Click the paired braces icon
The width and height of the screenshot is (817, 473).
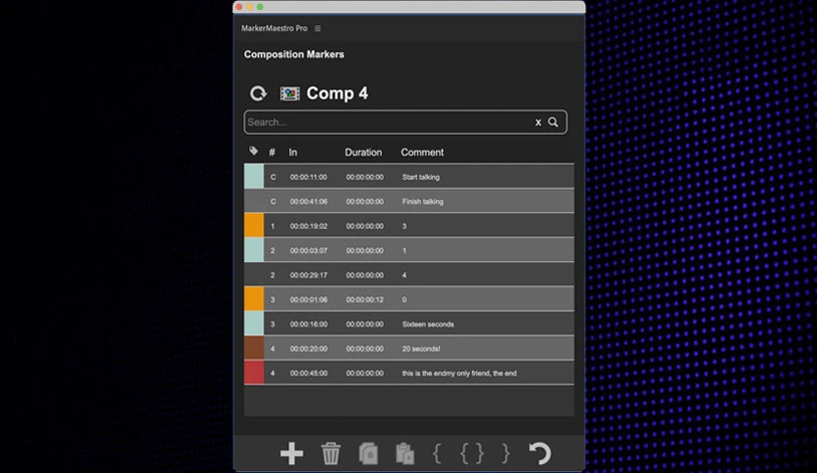pos(472,453)
